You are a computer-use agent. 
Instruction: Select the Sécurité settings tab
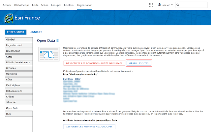click(x=19, y=103)
